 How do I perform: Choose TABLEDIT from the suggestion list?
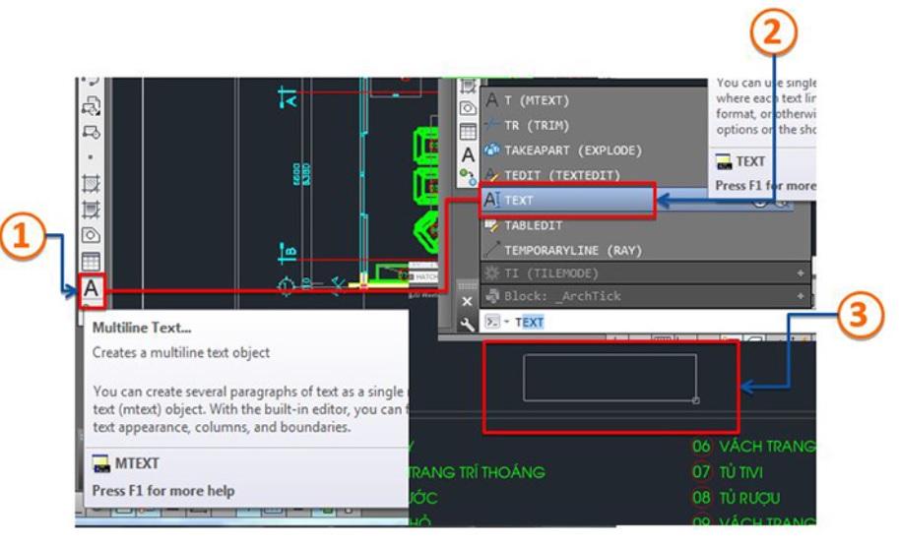645,225
